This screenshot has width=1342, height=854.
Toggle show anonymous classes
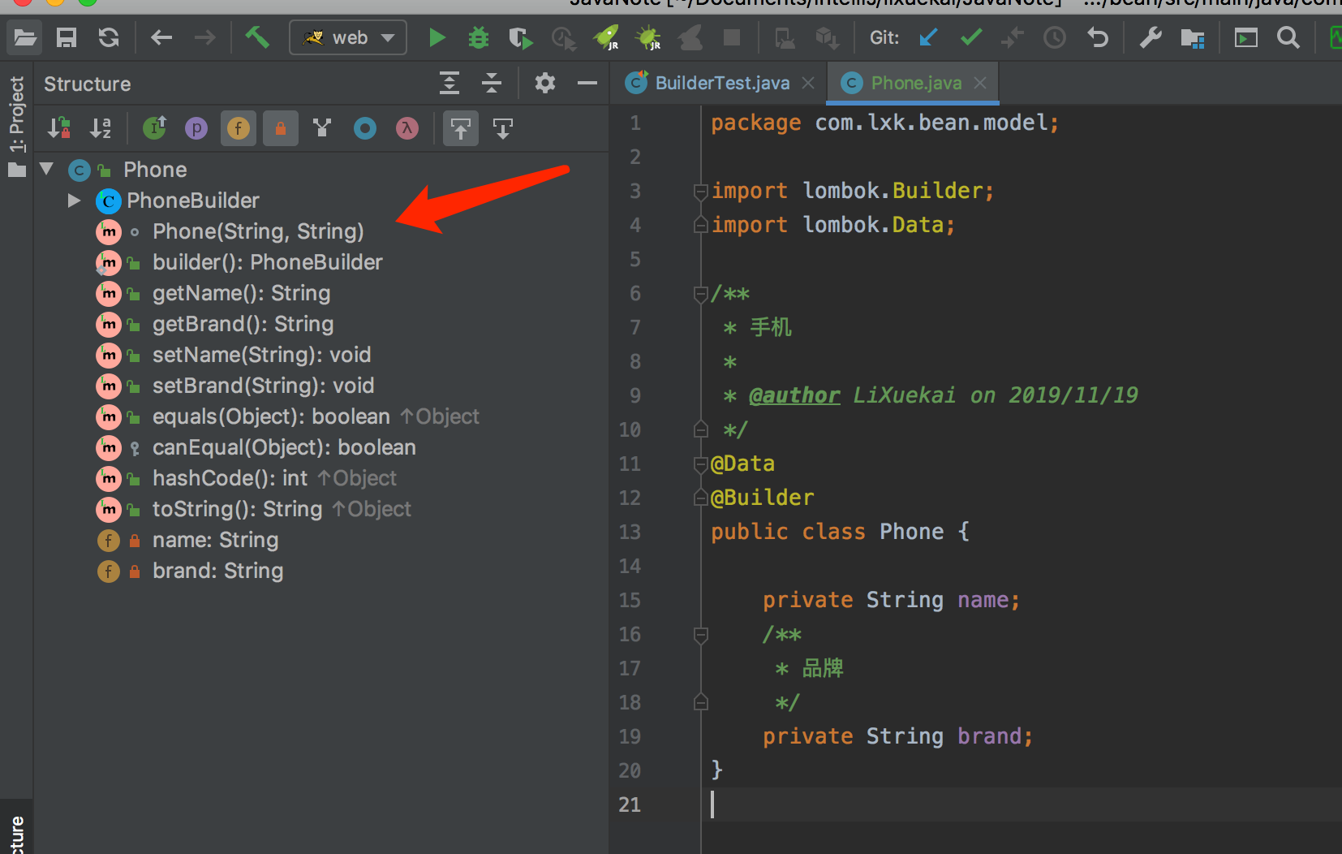point(365,128)
